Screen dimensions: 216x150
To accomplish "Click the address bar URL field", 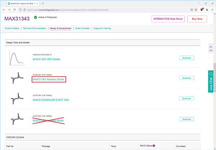I will (107, 10).
